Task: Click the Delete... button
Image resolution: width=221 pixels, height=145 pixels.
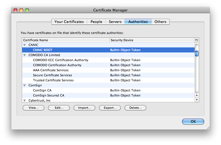Action: point(135,108)
